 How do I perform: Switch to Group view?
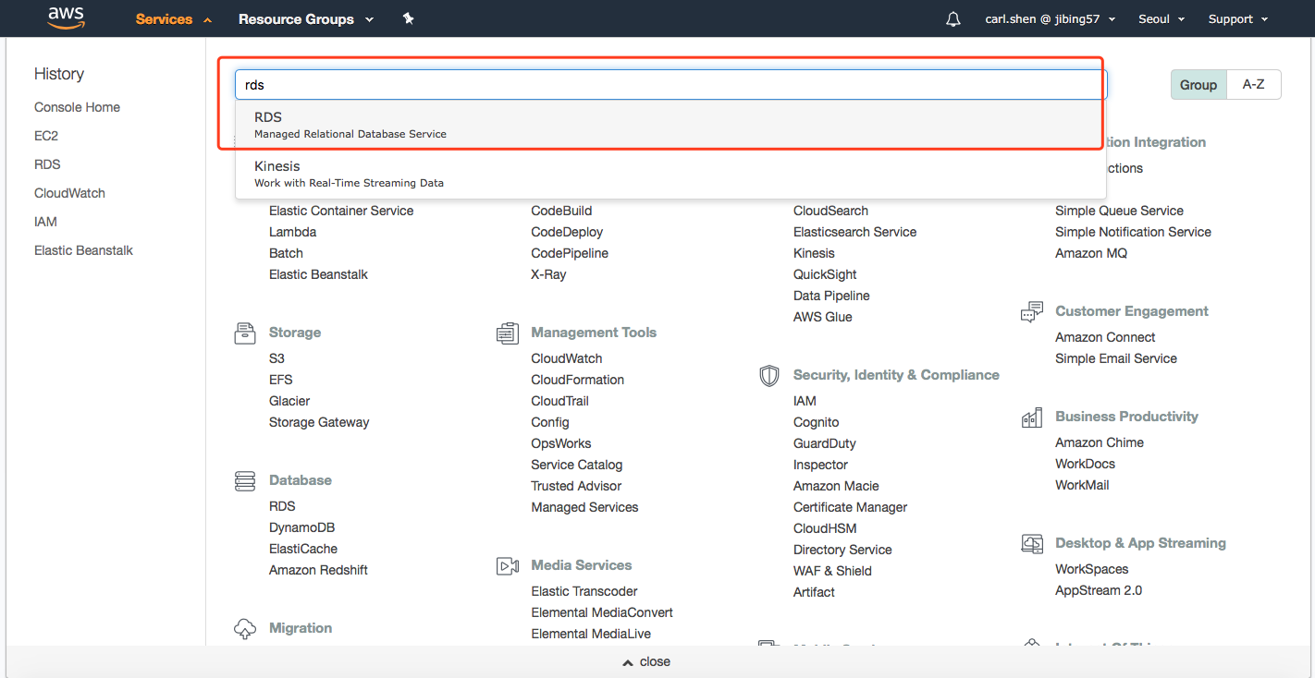(x=1198, y=84)
